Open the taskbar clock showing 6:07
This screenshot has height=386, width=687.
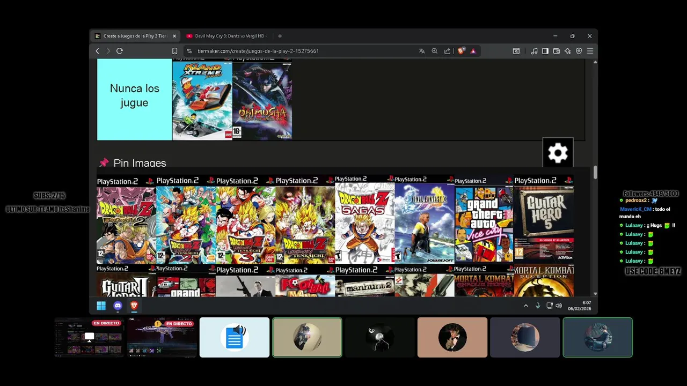pyautogui.click(x=580, y=306)
